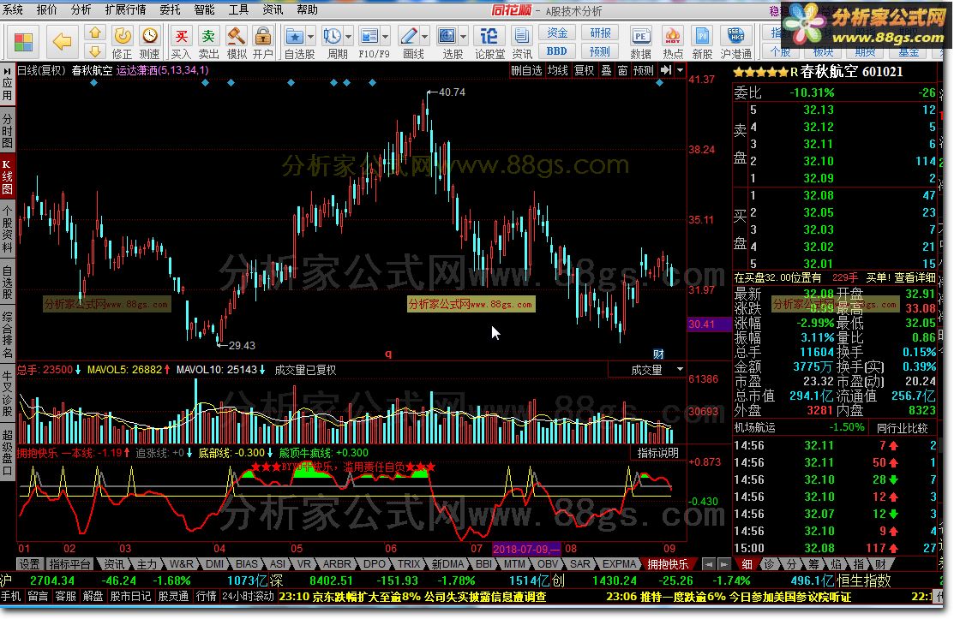Viewport: 954px width, 619px height.
Task: Open the F10/F9 info icon
Action: point(369,36)
